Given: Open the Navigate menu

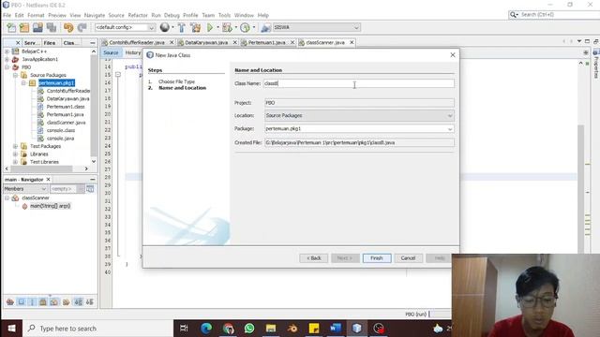Looking at the screenshot, I should [x=95, y=15].
